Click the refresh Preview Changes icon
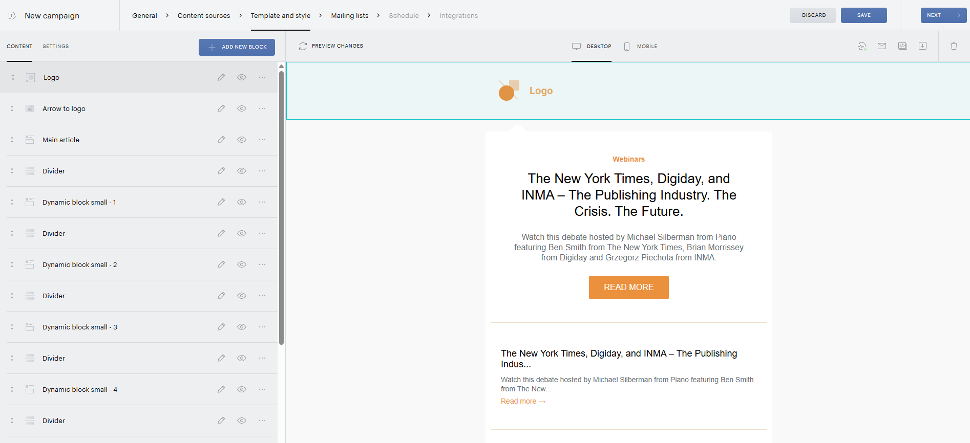 coord(303,46)
